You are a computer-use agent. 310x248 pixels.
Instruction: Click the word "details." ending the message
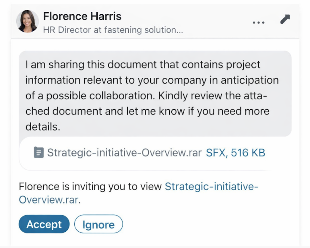43,127
